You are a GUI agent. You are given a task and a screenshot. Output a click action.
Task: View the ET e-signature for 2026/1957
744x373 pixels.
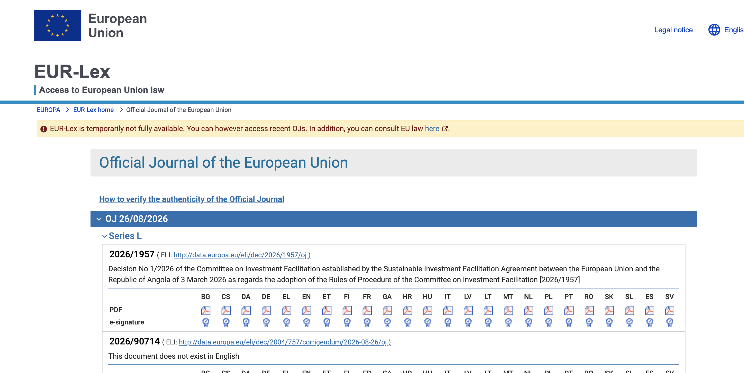327,322
